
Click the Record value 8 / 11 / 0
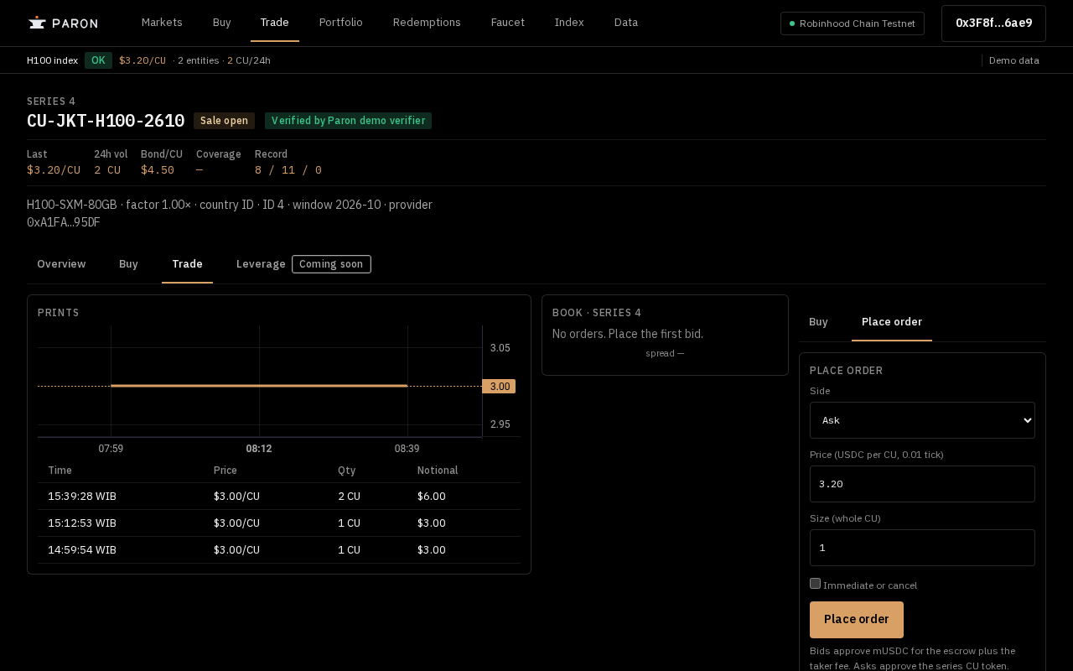point(288,170)
